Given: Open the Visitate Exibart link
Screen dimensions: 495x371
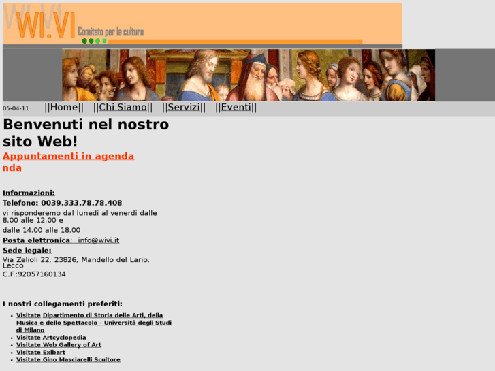Looking at the screenshot, I should [41, 352].
